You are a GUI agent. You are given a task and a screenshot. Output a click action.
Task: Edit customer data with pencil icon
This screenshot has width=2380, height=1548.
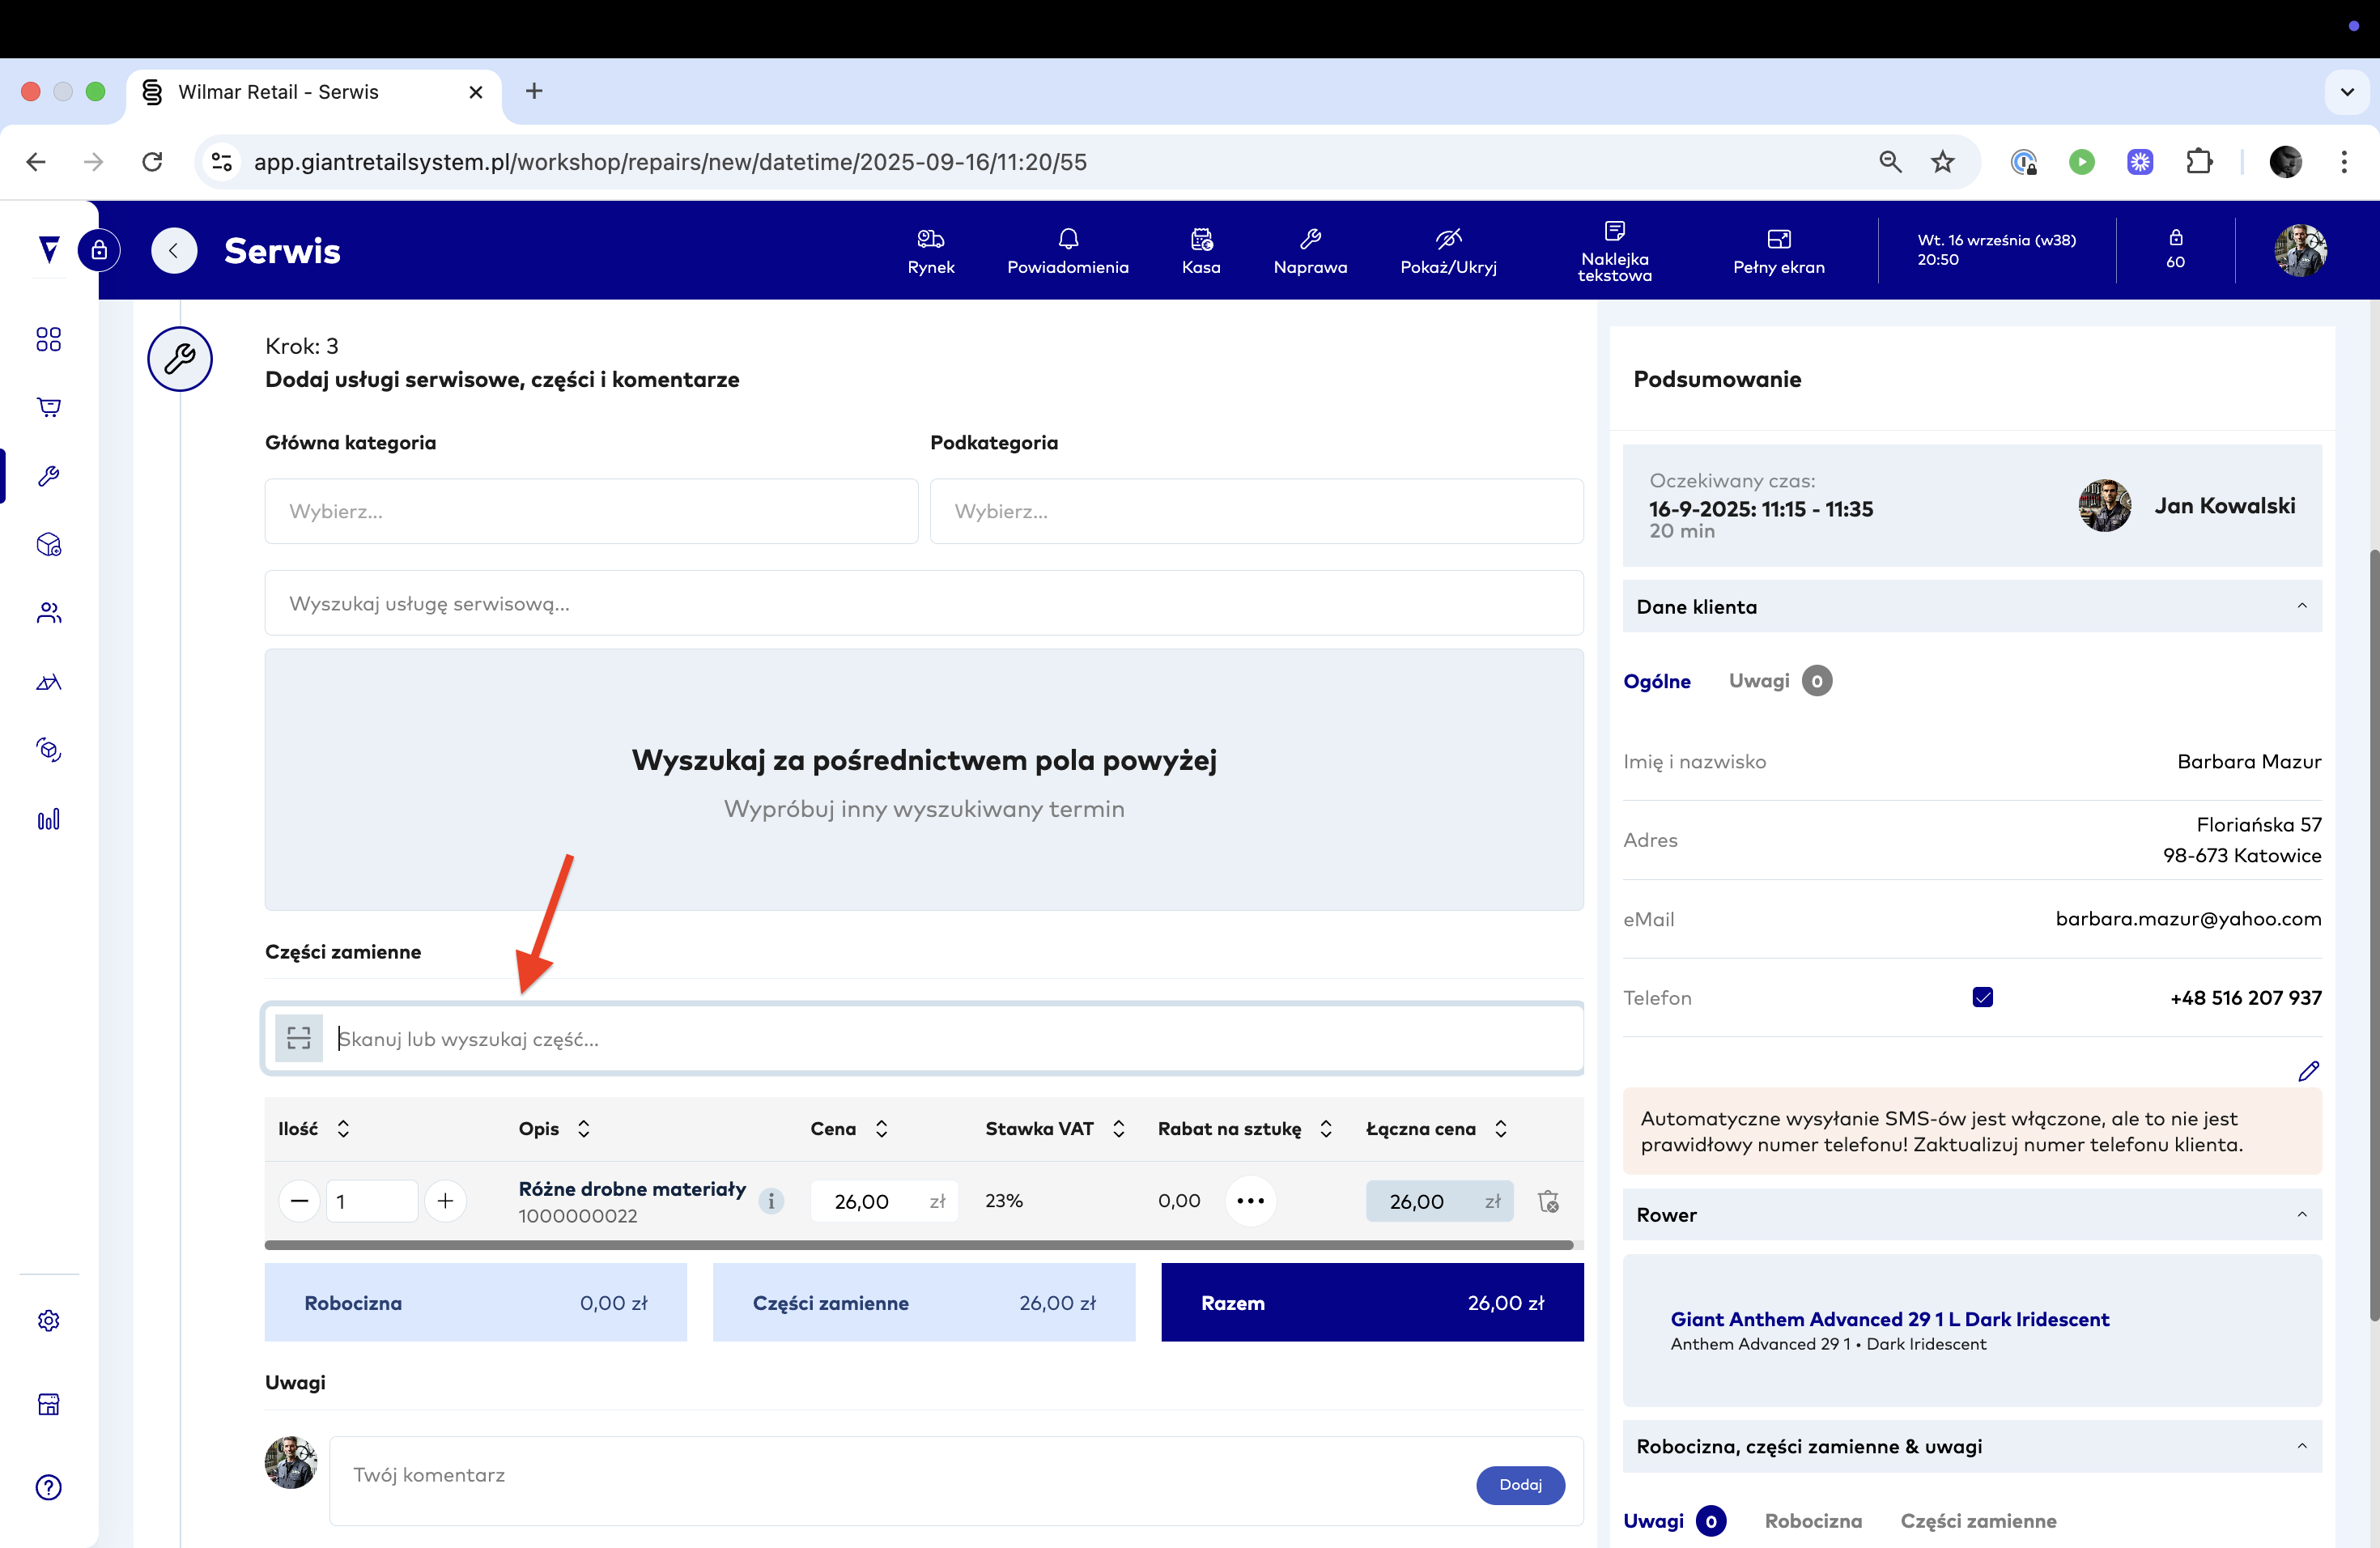[x=2308, y=1071]
